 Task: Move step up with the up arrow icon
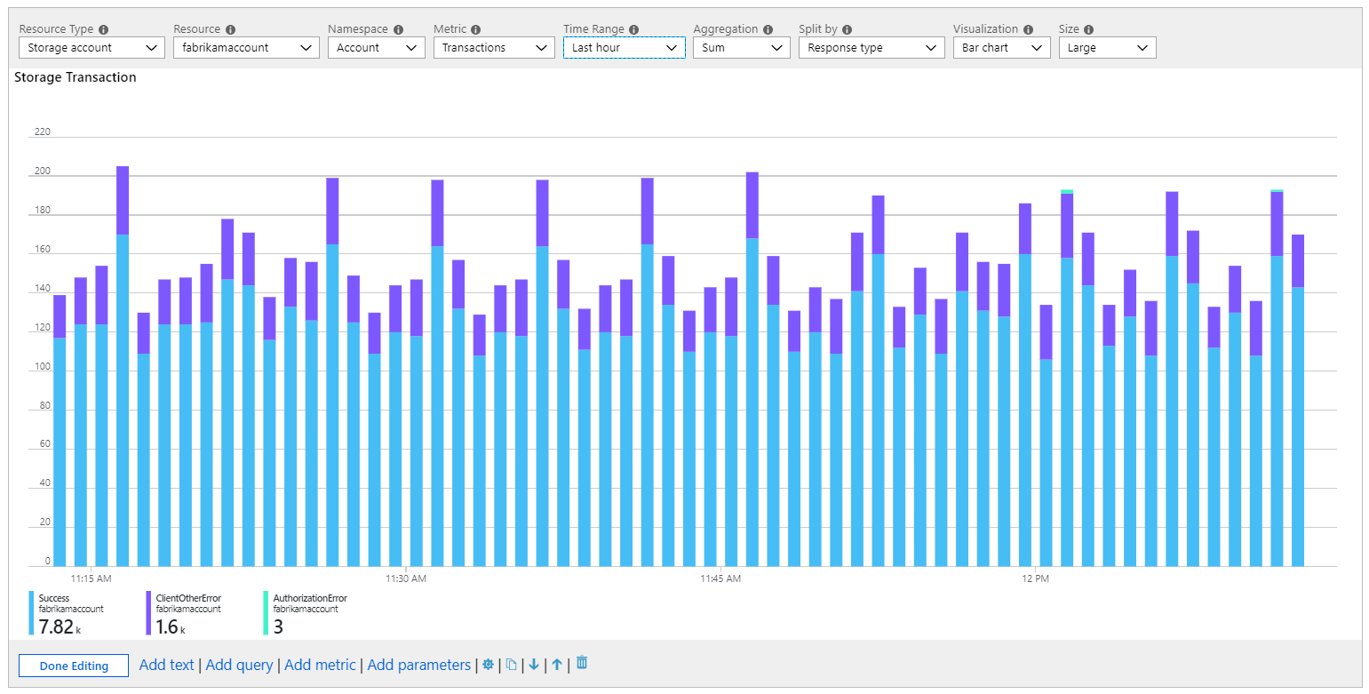557,665
